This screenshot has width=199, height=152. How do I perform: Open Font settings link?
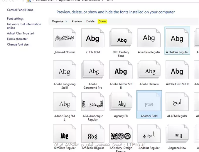pos(15,19)
